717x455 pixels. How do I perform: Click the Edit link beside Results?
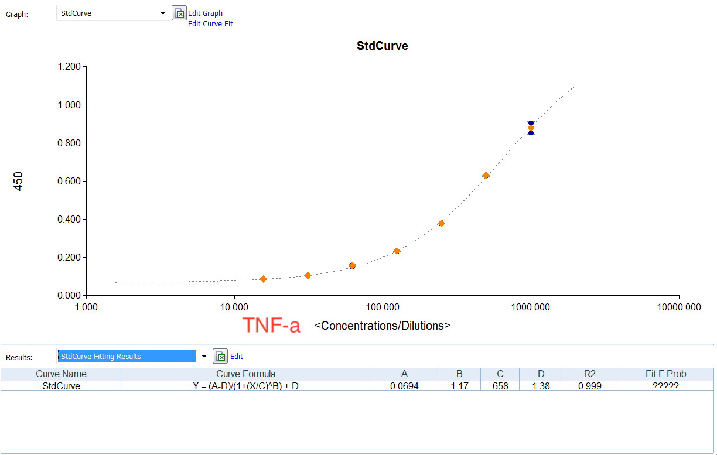(236, 356)
